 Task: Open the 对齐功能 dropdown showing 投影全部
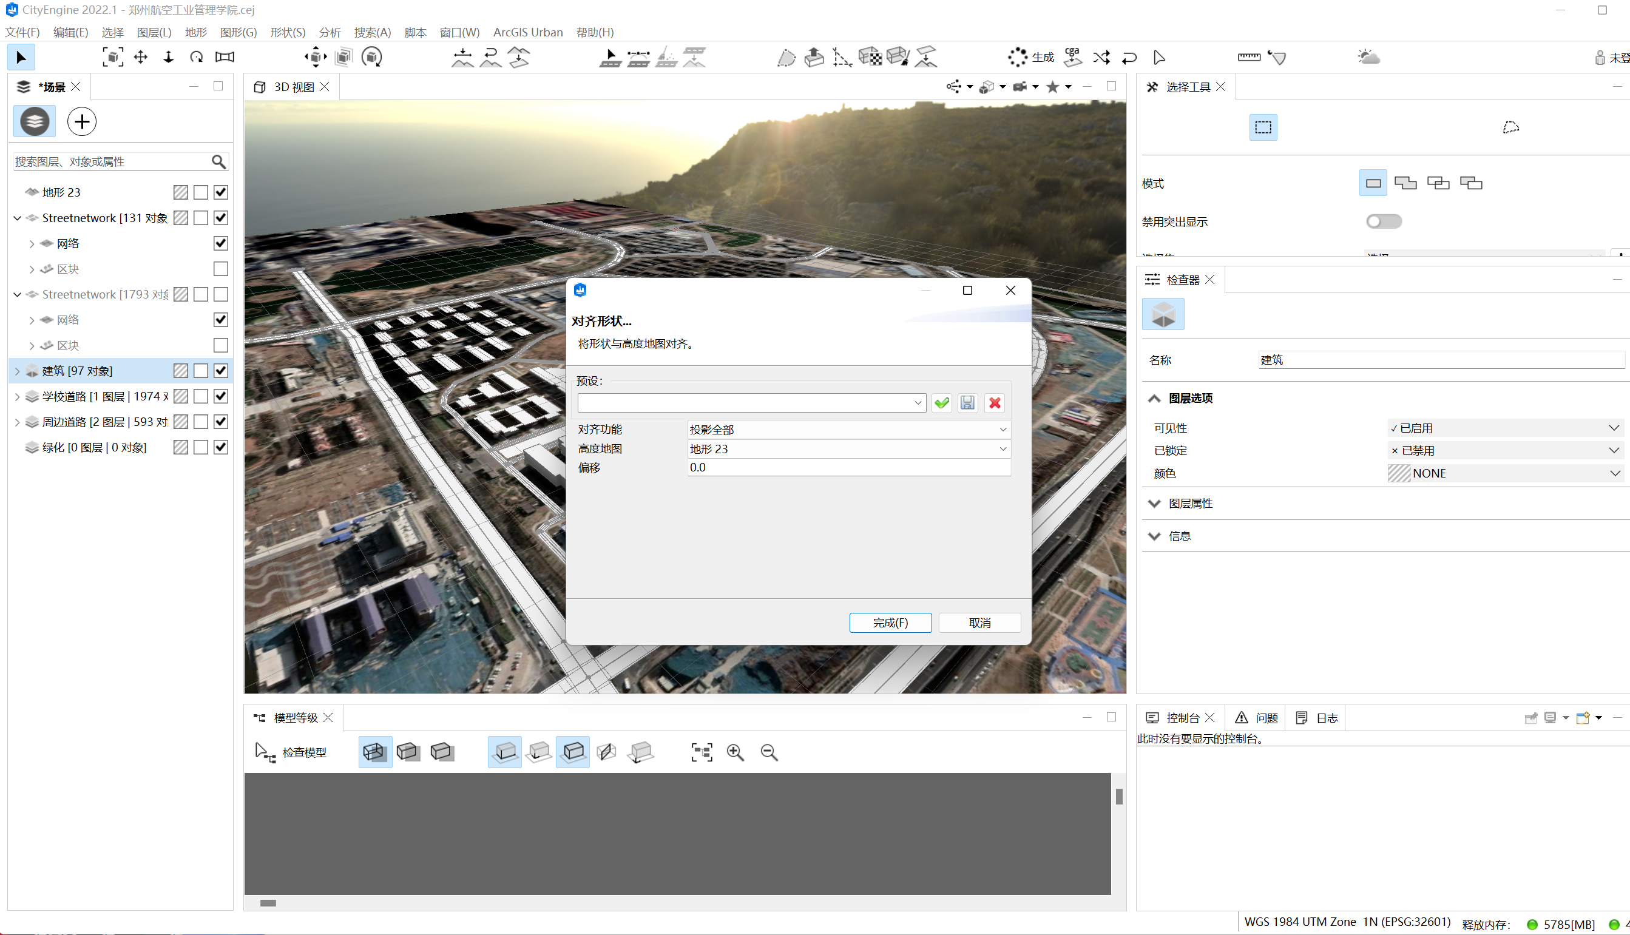click(x=848, y=429)
